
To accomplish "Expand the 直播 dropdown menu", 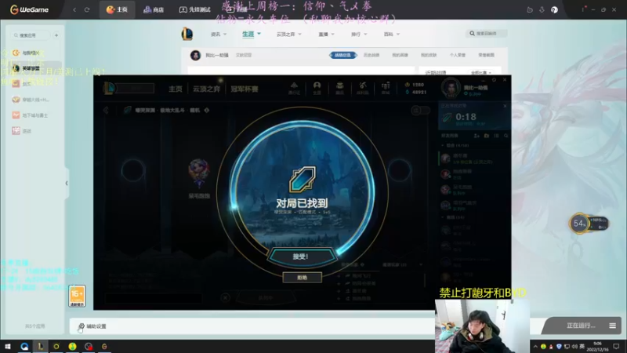I will tap(326, 35).
